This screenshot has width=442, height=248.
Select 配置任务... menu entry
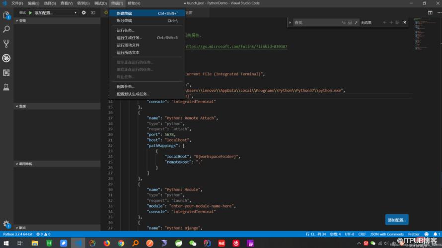point(147,86)
